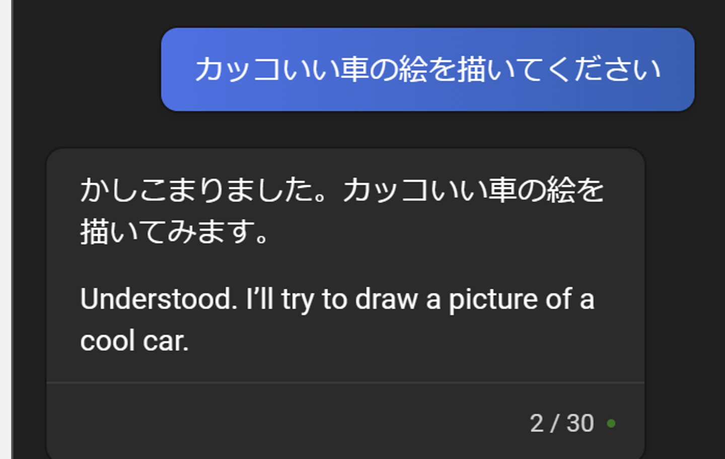
Task: Click the number 30 in the counter
Action: 580,423
